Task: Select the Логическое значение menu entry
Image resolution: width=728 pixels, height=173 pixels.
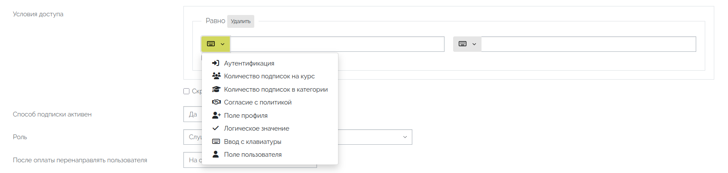Action: [256, 128]
